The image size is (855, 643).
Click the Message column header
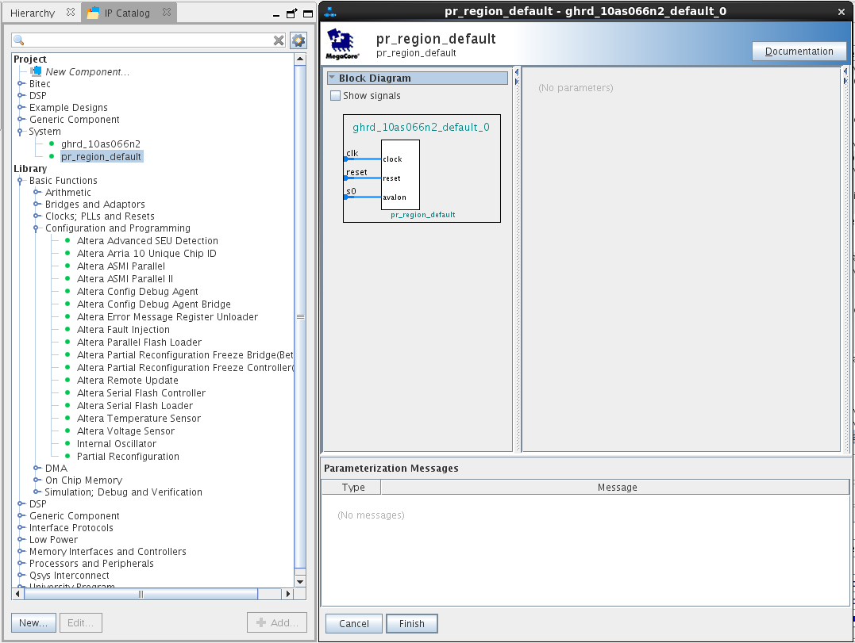[x=616, y=488]
